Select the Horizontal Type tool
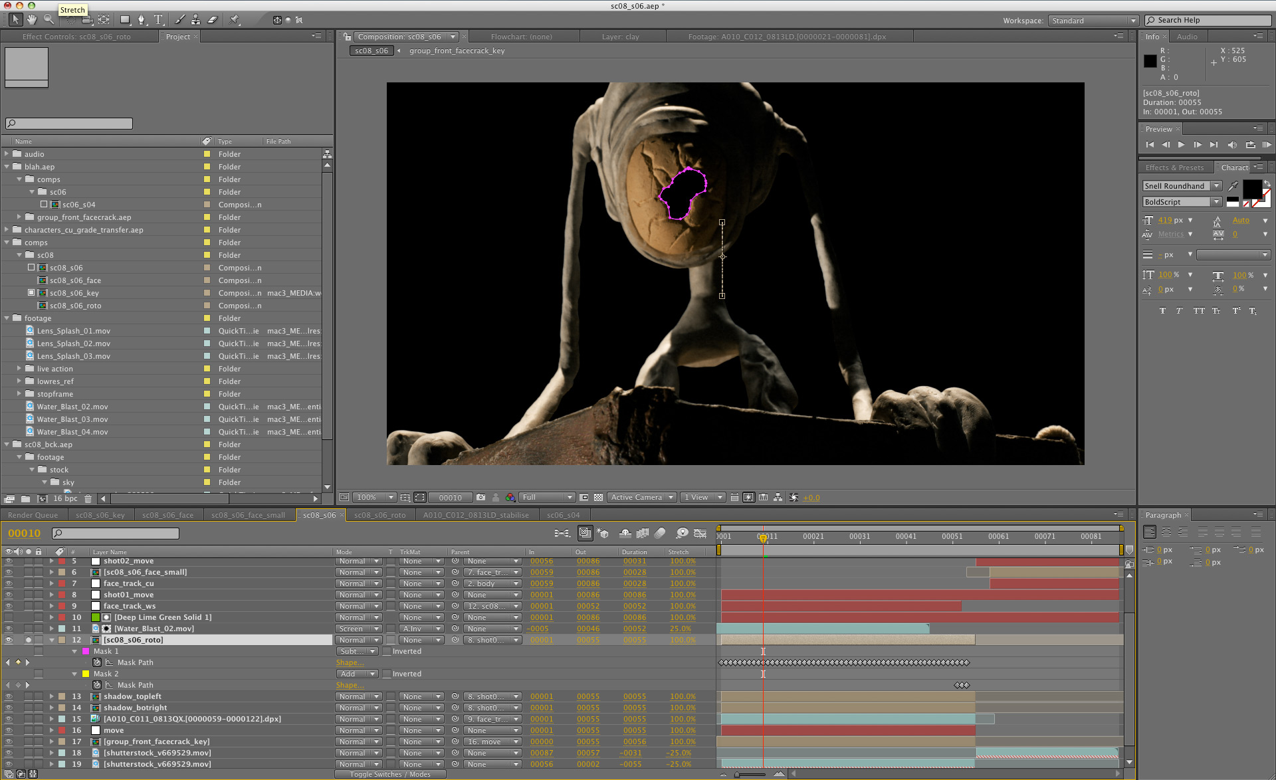 tap(158, 20)
